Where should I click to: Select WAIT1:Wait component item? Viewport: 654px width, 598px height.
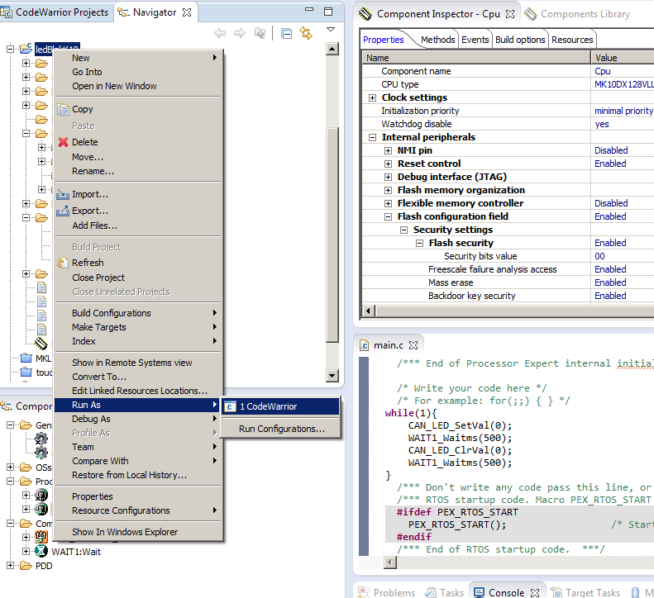pyautogui.click(x=76, y=552)
